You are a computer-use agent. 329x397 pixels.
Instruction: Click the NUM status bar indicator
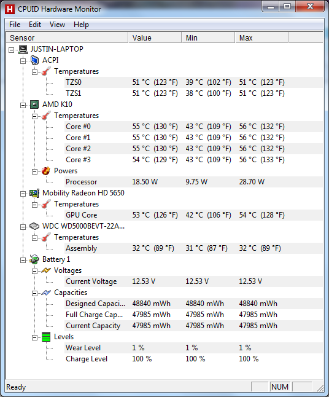pyautogui.click(x=280, y=387)
